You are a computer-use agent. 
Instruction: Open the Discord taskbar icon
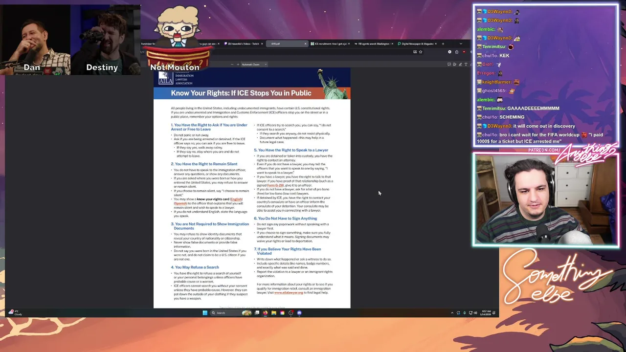coord(299,313)
